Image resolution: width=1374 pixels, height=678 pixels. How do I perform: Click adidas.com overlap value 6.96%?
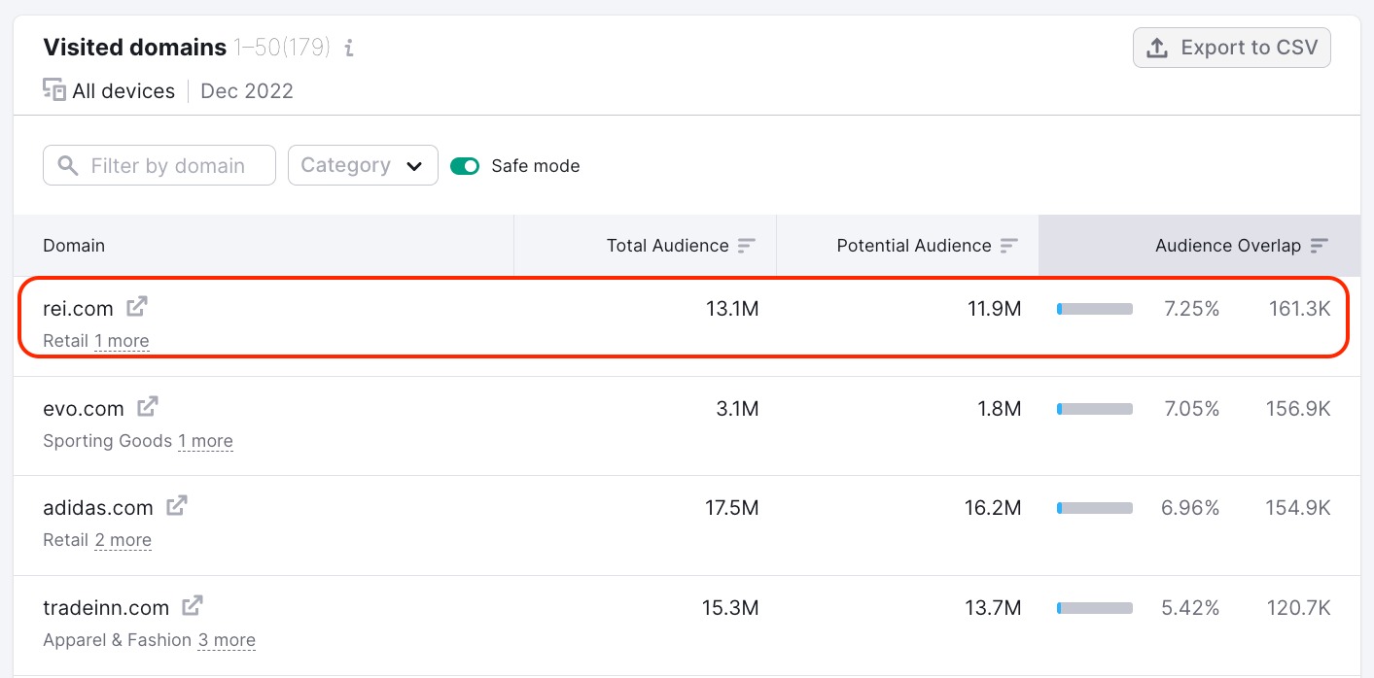[1191, 508]
